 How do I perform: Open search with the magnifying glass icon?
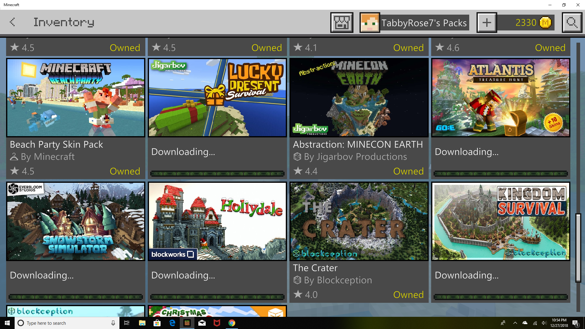[x=572, y=23]
